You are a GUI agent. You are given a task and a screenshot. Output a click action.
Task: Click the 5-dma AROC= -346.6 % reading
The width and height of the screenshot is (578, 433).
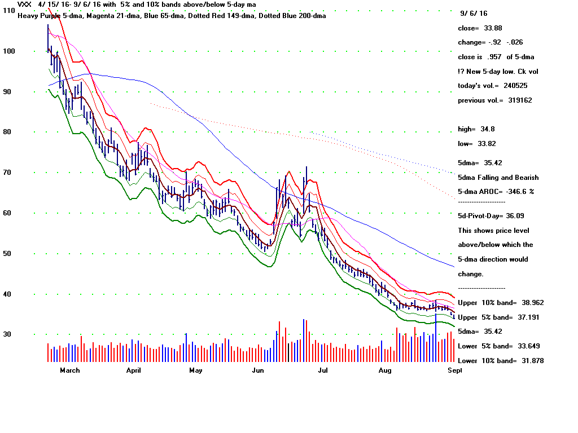pos(496,192)
